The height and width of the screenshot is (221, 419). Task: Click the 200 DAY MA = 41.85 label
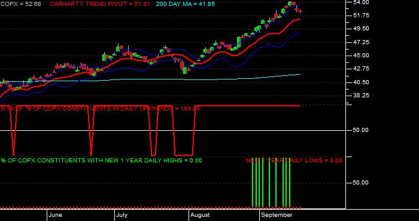pyautogui.click(x=185, y=4)
